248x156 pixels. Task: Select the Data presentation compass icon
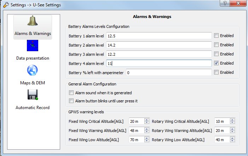coord(32,46)
